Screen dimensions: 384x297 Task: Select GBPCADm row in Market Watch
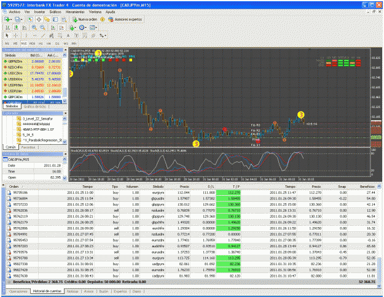click(33, 97)
